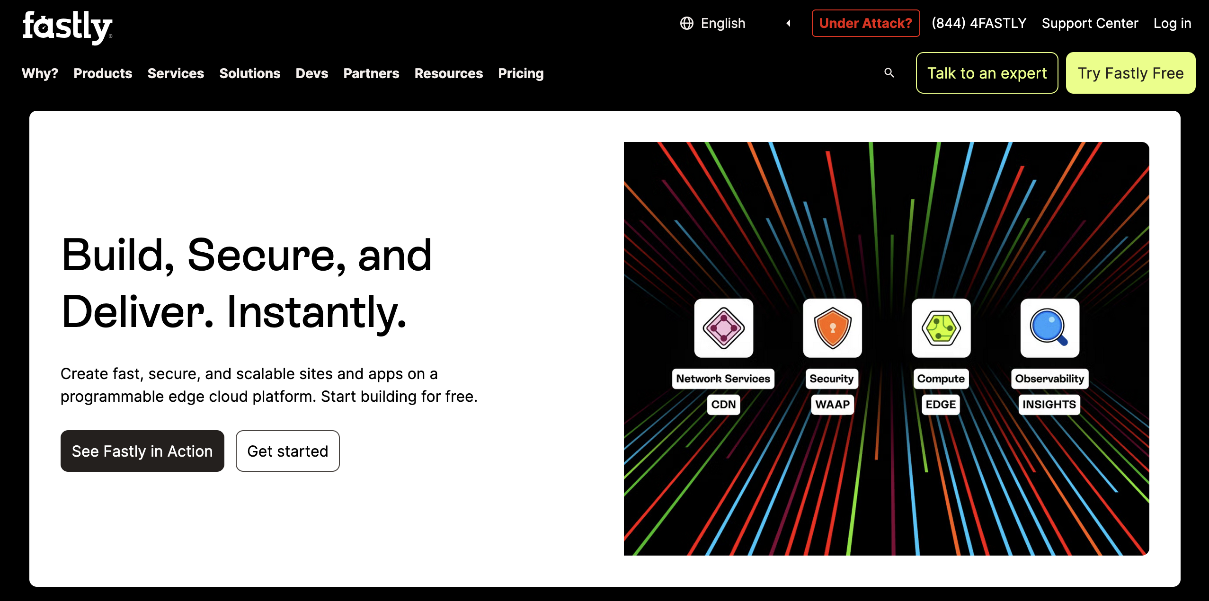Call the (844) 4FASTLY phone link
Image resolution: width=1209 pixels, height=601 pixels.
click(x=979, y=23)
